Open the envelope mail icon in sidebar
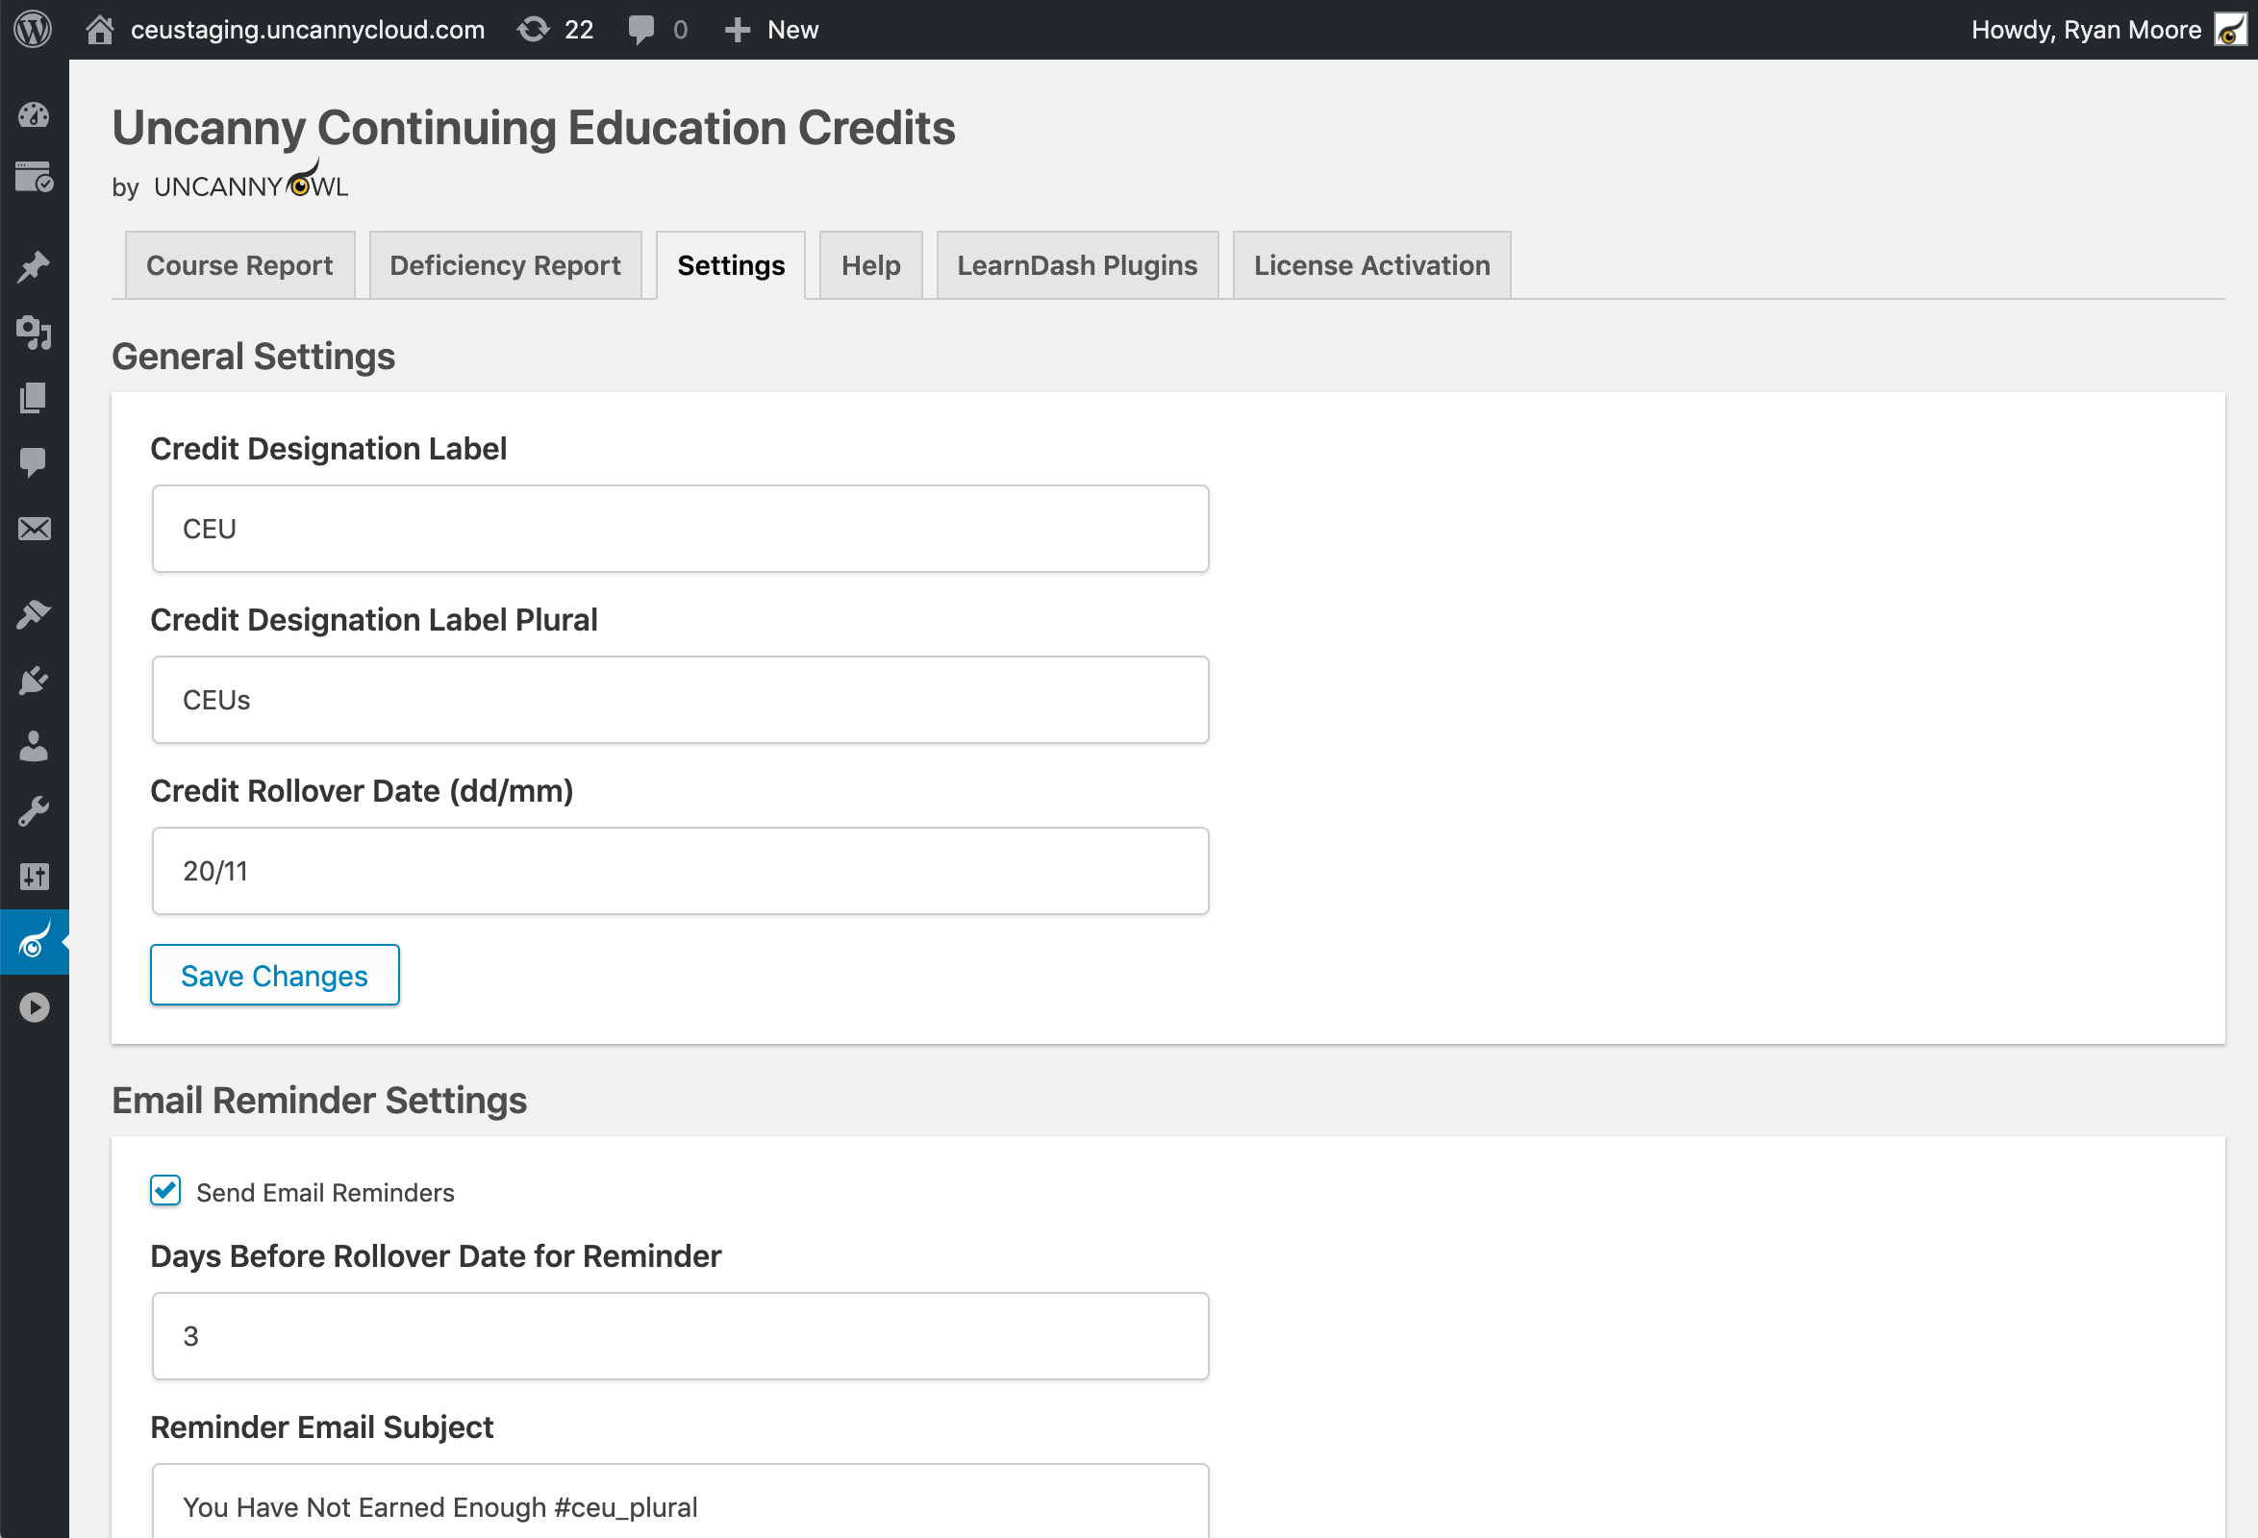The image size is (2258, 1538). click(34, 528)
